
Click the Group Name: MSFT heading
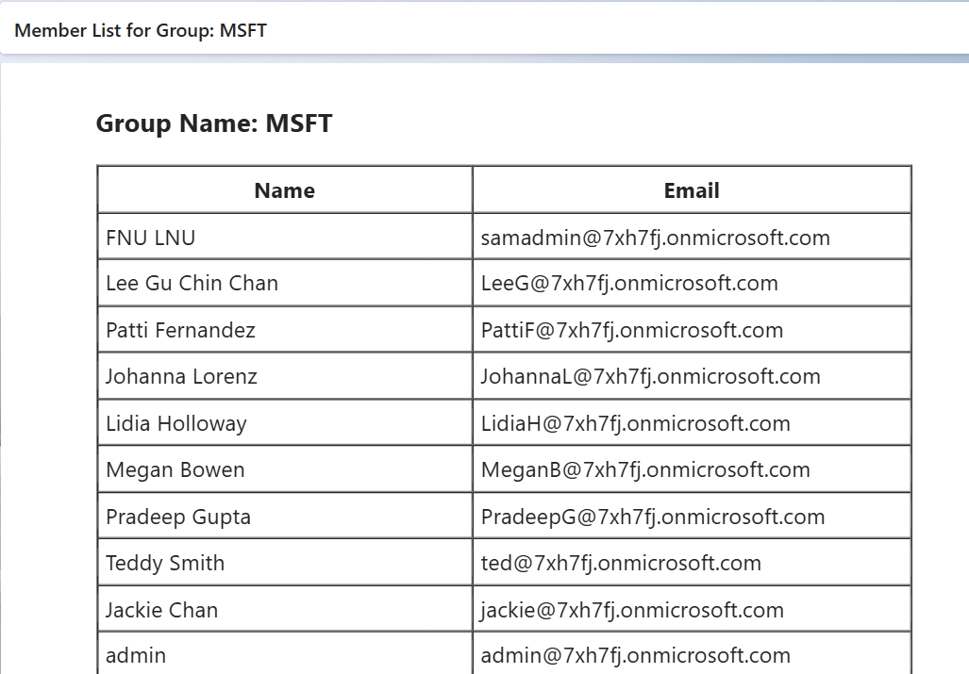point(214,123)
